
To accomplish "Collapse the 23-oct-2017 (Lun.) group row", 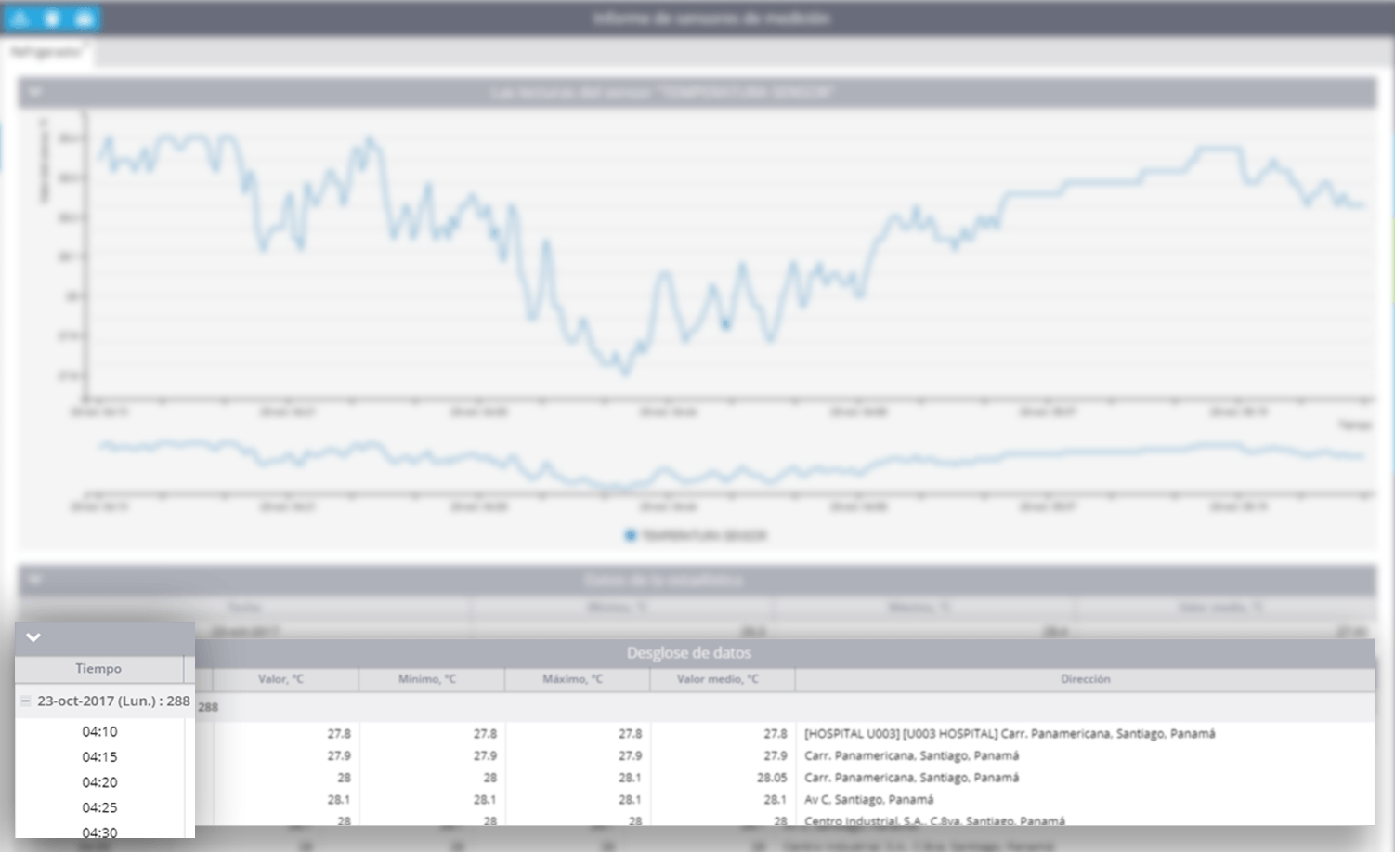I will 25,701.
